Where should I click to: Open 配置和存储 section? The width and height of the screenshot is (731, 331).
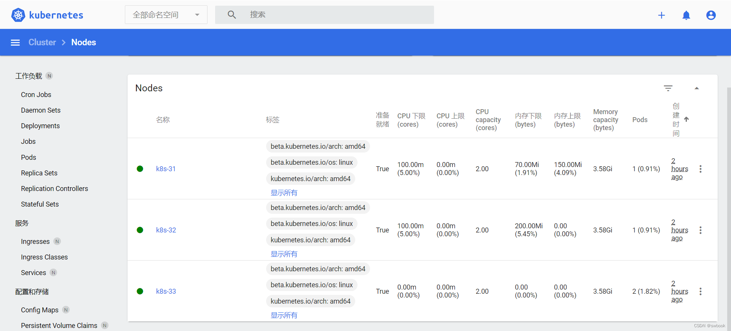[x=32, y=292]
